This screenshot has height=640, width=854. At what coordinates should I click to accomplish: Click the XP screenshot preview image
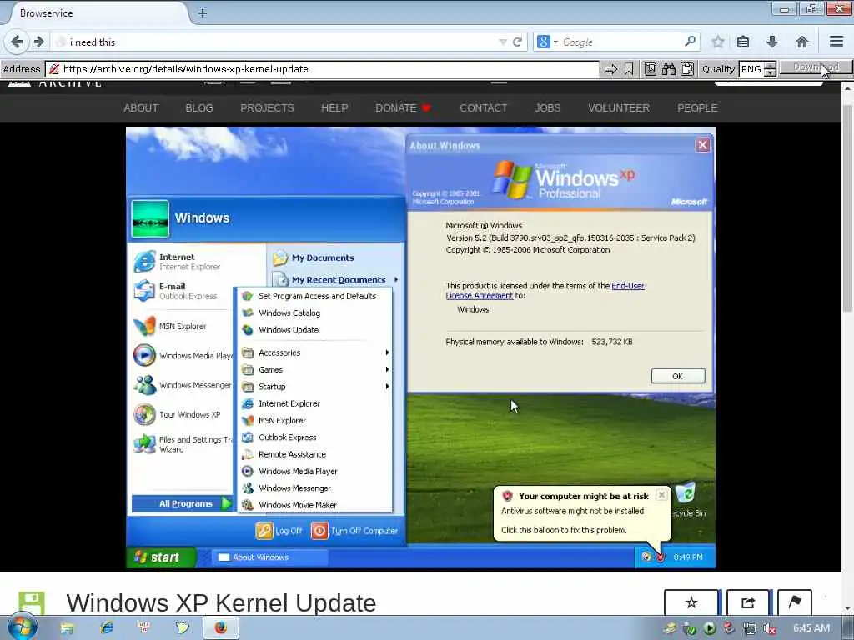(420, 347)
